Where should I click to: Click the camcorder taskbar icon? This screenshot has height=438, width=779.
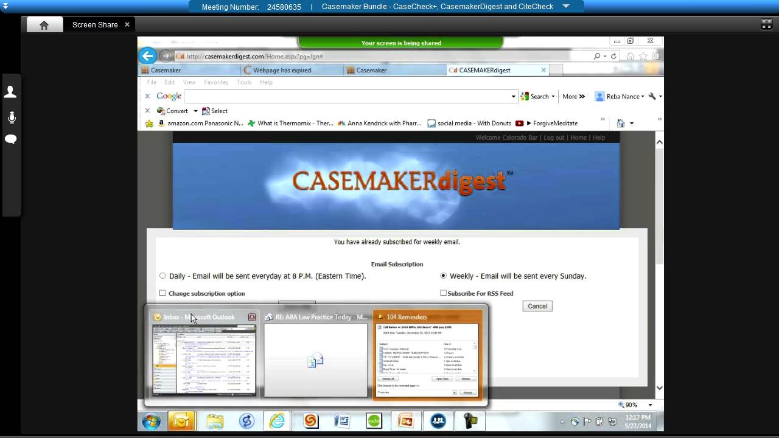coord(470,421)
